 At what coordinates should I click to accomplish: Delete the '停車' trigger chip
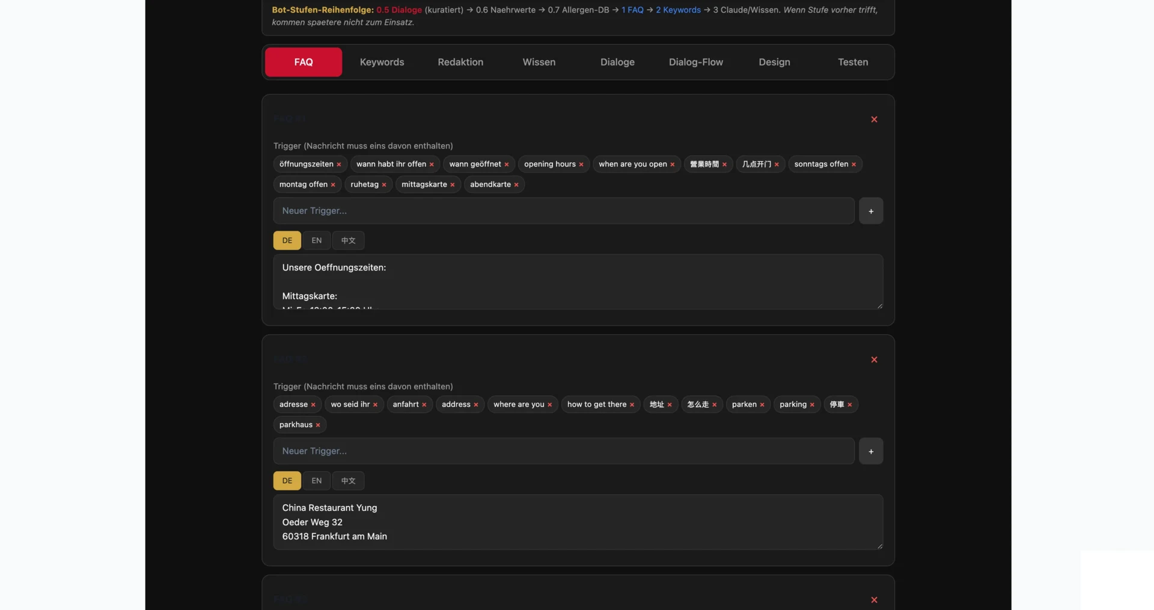click(x=849, y=405)
